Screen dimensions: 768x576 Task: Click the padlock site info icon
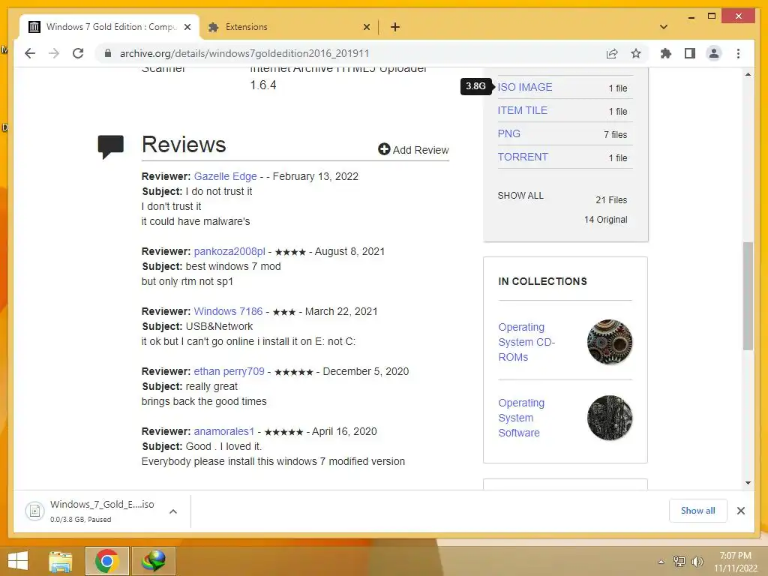108,53
